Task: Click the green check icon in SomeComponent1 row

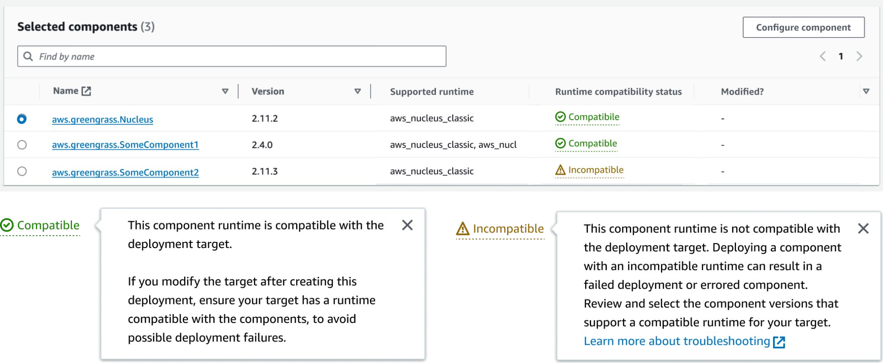Action: click(560, 143)
